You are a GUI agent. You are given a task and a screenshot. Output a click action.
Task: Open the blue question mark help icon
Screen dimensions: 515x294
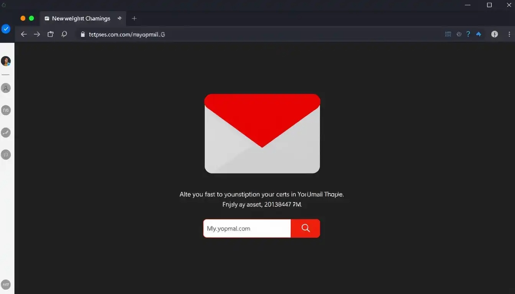point(468,34)
